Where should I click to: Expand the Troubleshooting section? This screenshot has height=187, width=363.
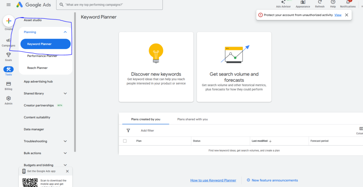[65, 141]
